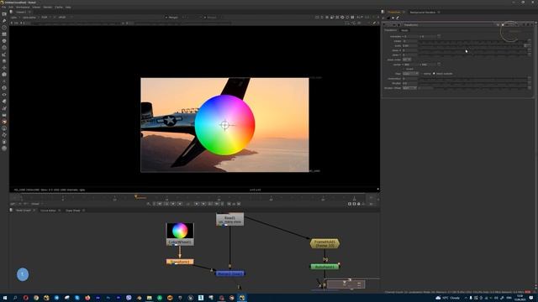
Task: Select the FrameHold1 node
Action: pyautogui.click(x=324, y=243)
